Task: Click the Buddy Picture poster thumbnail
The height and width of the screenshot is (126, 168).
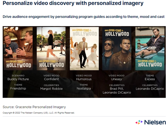Action: point(18,49)
